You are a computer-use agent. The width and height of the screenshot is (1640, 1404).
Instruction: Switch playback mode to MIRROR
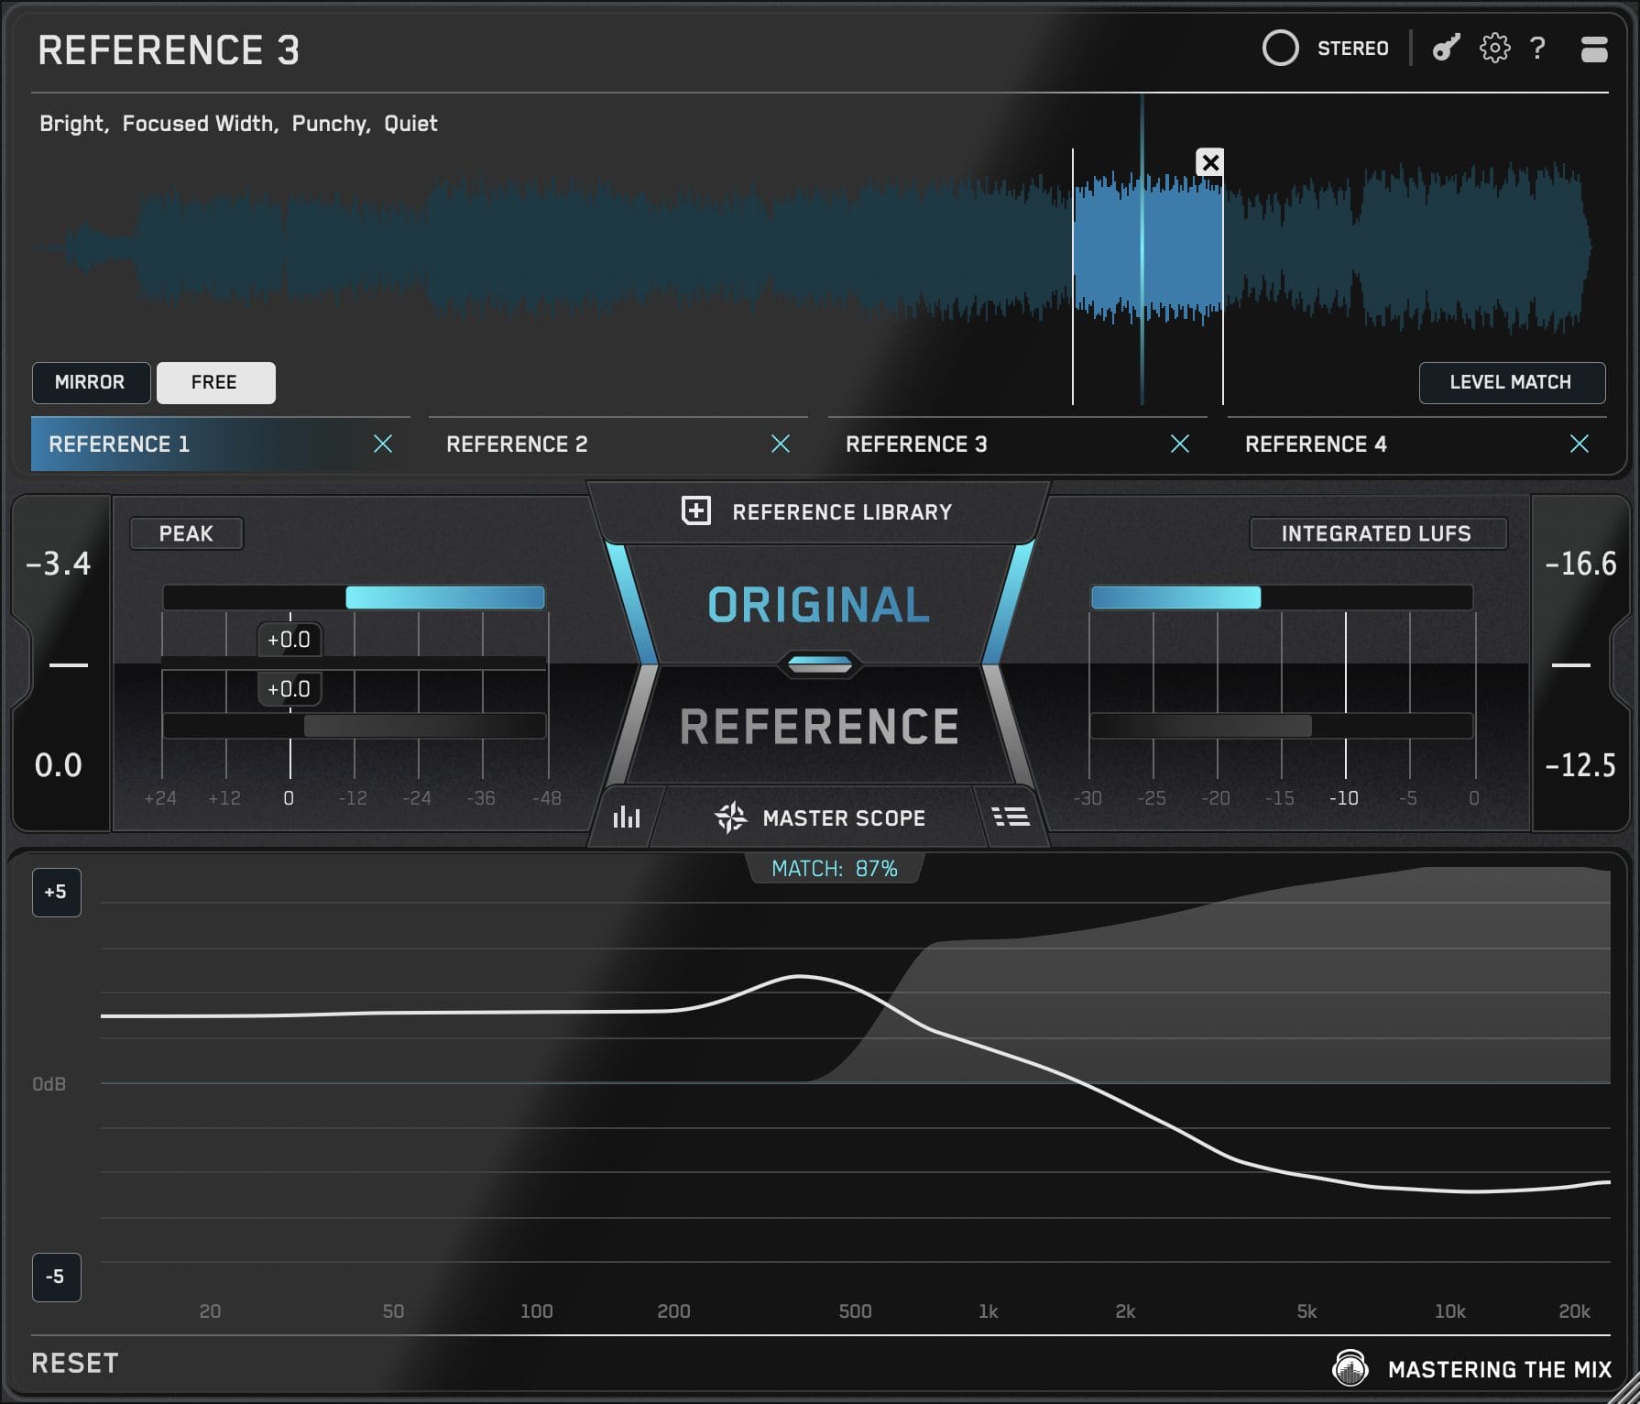(x=91, y=383)
